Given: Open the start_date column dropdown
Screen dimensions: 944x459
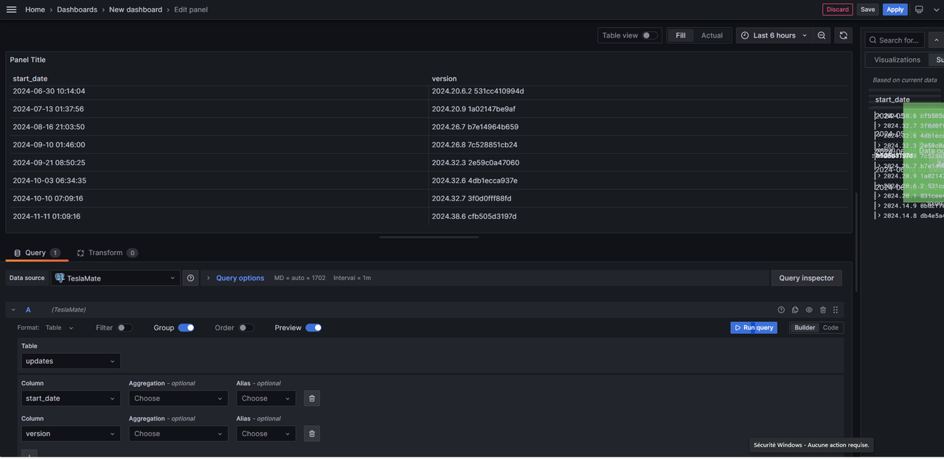Looking at the screenshot, I should click(x=71, y=399).
